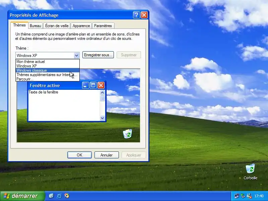Open the démarrer start menu
This screenshot has width=268, height=201.
click(x=22, y=196)
